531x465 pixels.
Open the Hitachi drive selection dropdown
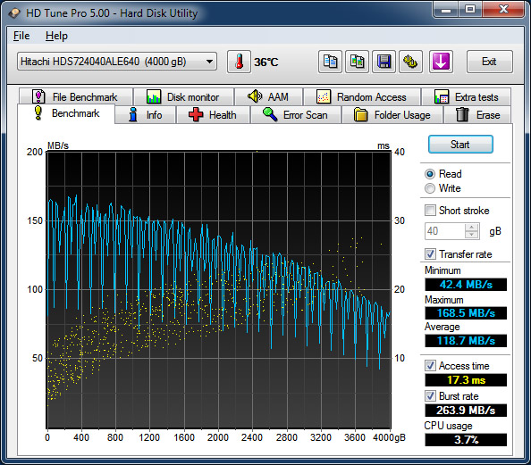click(117, 62)
